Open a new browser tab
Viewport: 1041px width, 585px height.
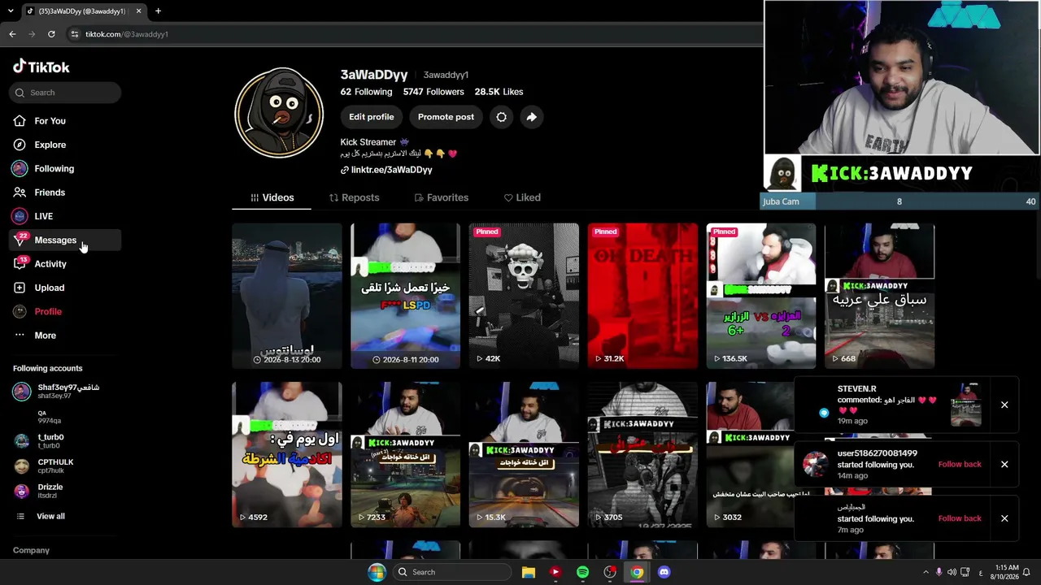coord(158,11)
